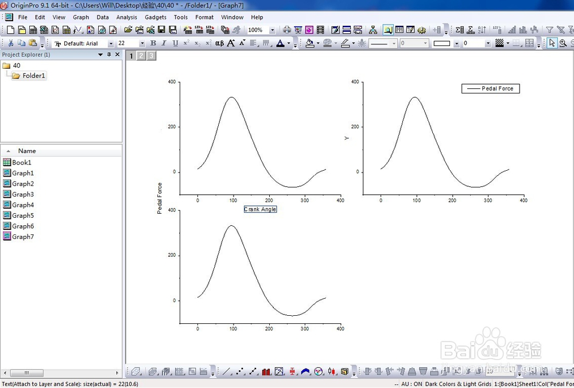Open the font name dropdown
This screenshot has height=388, width=574.
click(111, 43)
